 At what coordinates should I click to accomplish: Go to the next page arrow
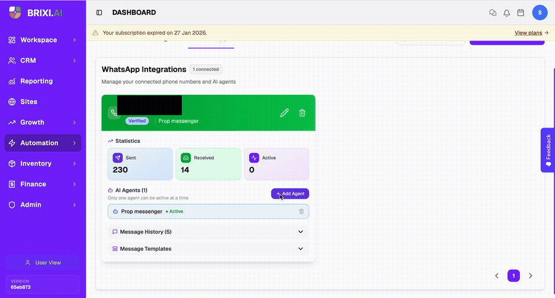[530, 276]
